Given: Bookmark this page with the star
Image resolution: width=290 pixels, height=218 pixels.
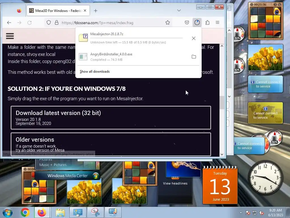Looking at the screenshot, I should click(x=168, y=23).
